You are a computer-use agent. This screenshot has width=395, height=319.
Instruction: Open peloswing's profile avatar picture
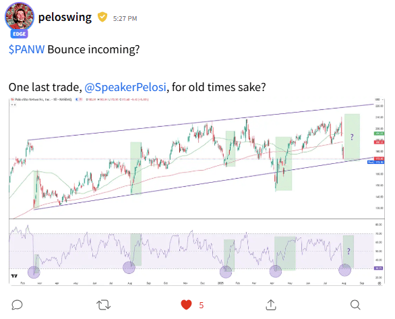click(x=20, y=16)
